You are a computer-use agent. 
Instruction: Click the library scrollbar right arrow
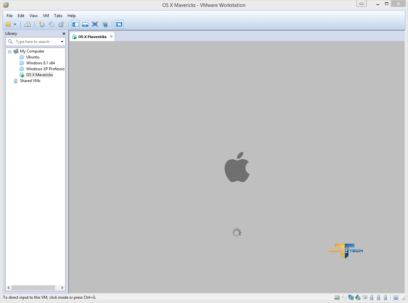click(x=62, y=288)
